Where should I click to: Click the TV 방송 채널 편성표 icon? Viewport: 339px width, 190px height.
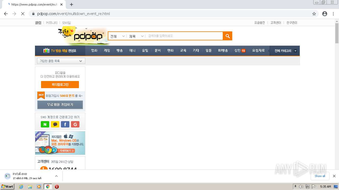point(60,51)
